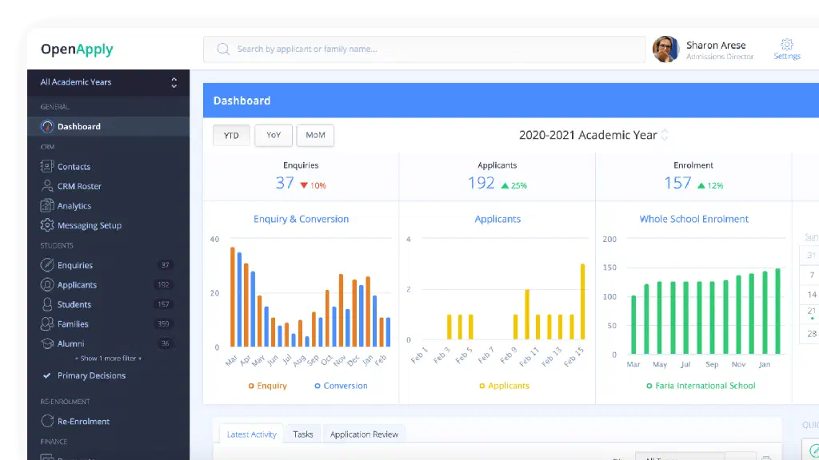Click the Messaging Setup gear icon
The image size is (819, 460).
[x=46, y=225]
